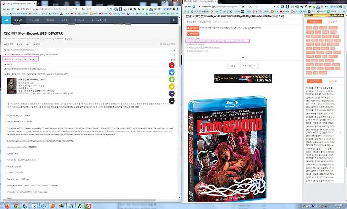Click the MOMOBET live sports casino banner
Screen dimensions: 347x209
click(243, 78)
